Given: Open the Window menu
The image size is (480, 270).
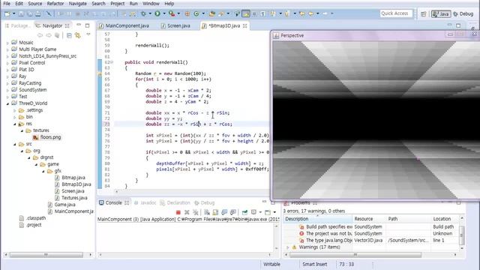Looking at the screenshot, I should point(151,4).
